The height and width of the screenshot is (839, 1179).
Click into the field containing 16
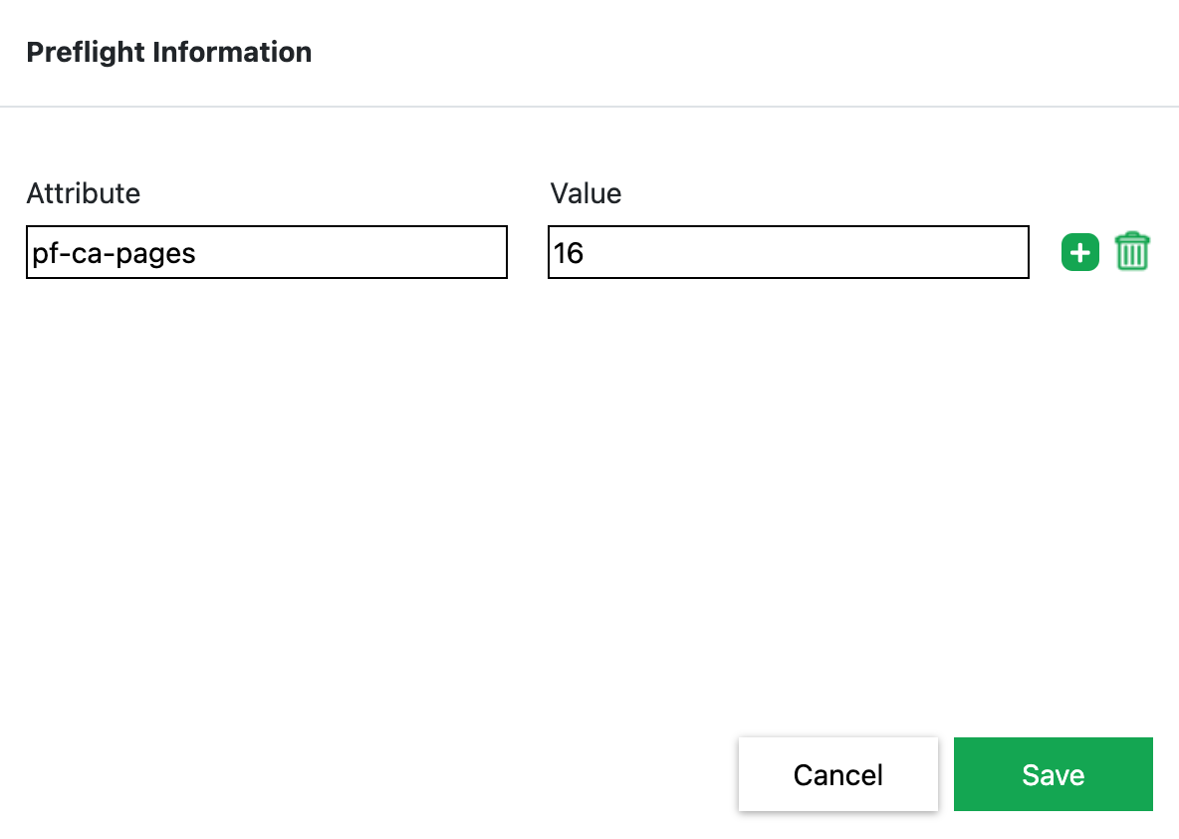(788, 252)
